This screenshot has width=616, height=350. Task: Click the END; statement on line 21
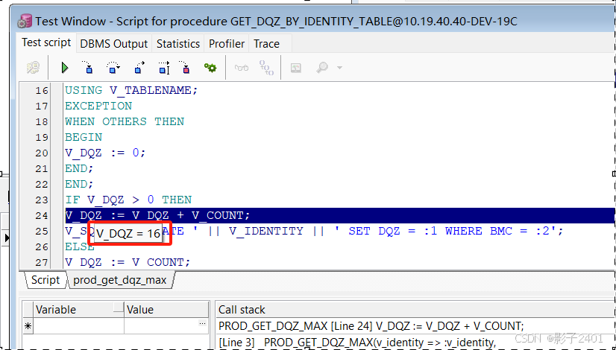click(x=79, y=169)
